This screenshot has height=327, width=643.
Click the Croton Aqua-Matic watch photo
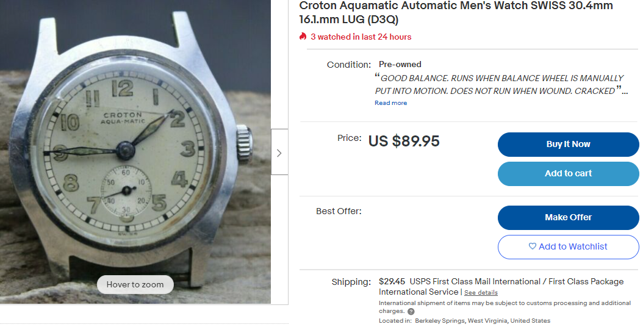click(135, 152)
